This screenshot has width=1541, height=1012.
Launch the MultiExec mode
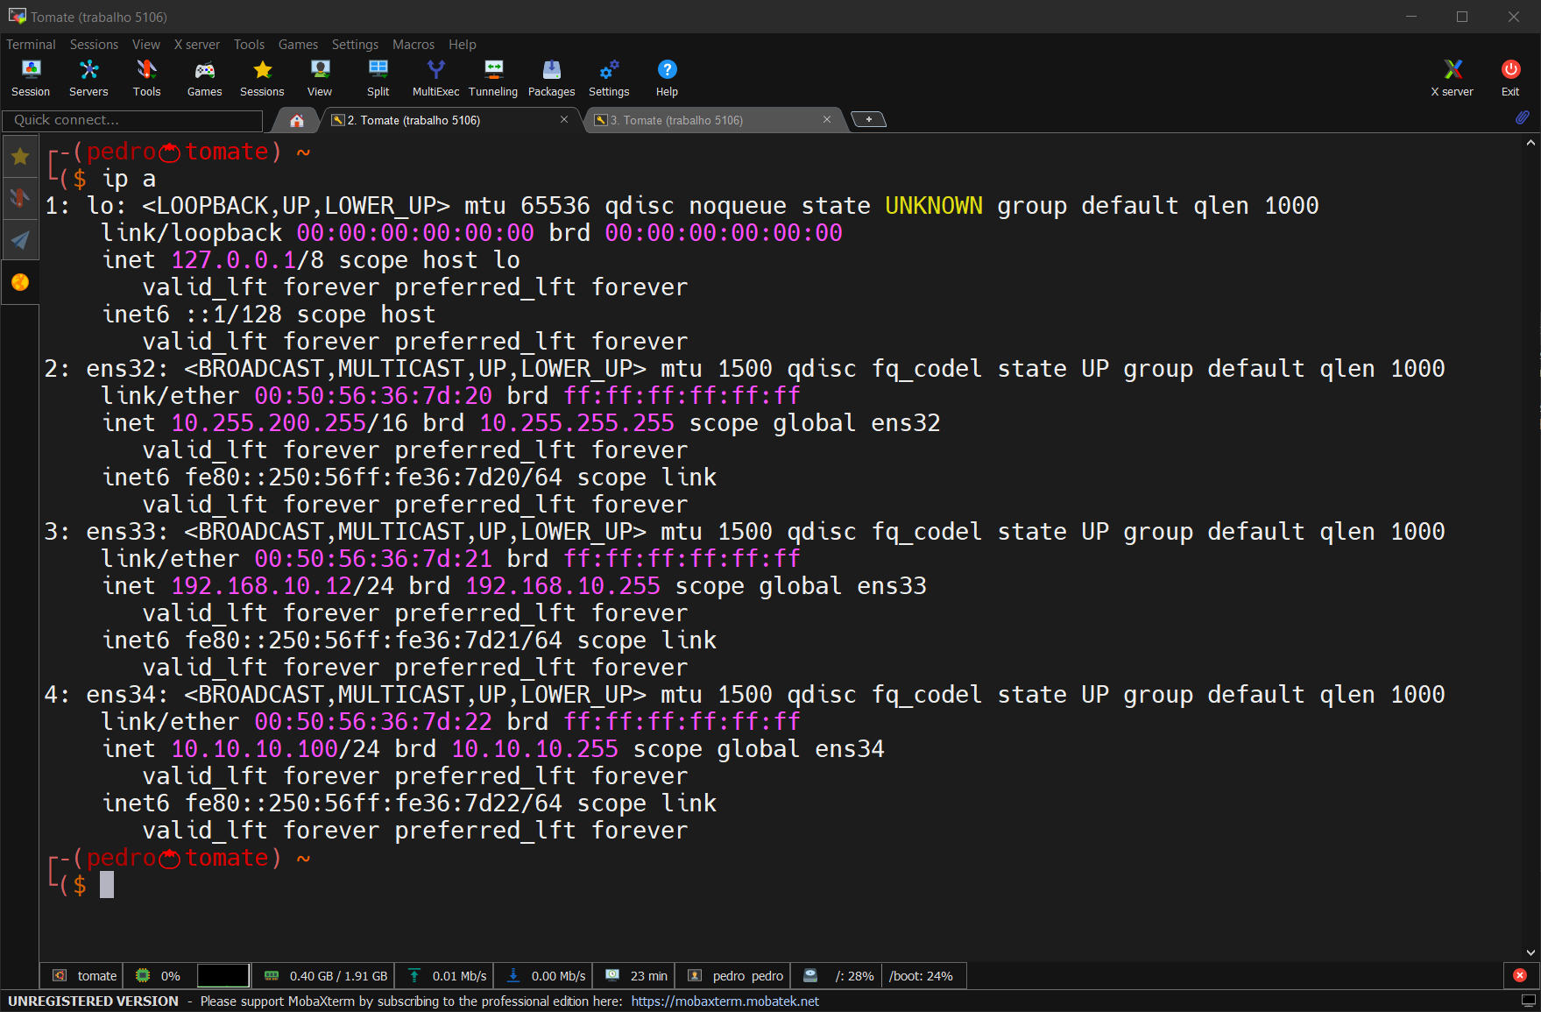click(x=435, y=77)
